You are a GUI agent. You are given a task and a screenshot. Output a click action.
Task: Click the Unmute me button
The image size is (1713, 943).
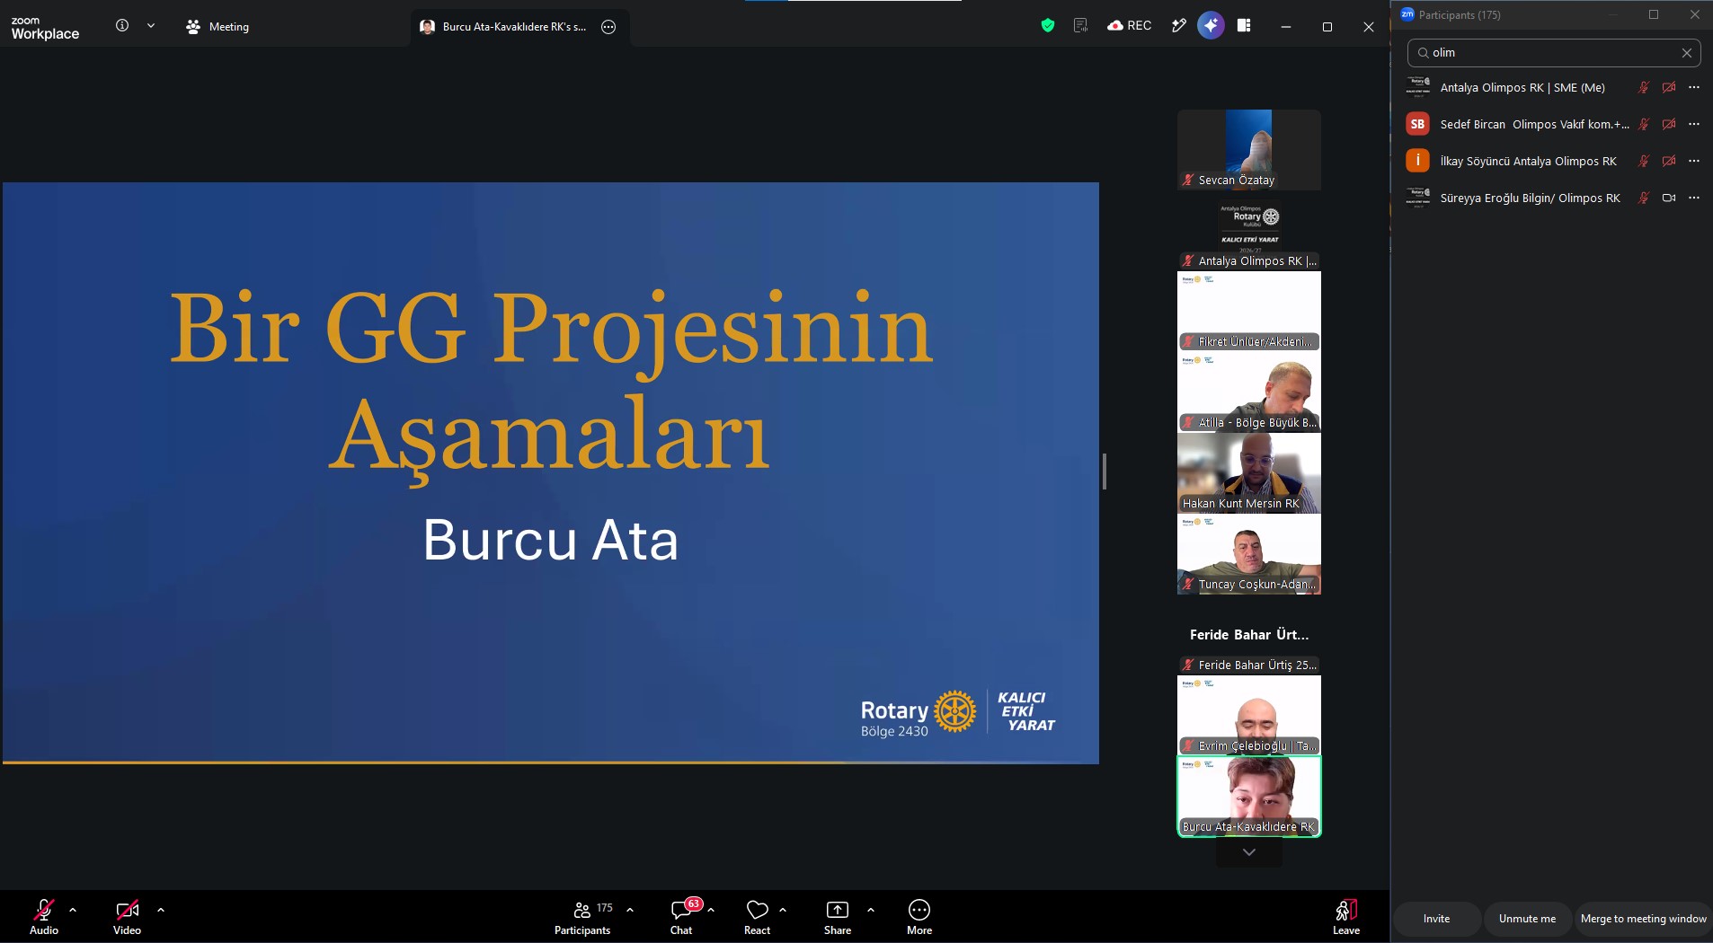[1527, 919]
